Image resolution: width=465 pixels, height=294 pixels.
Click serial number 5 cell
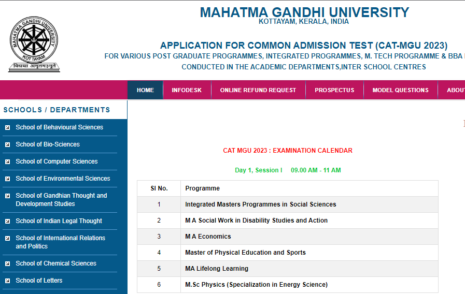[x=159, y=269]
